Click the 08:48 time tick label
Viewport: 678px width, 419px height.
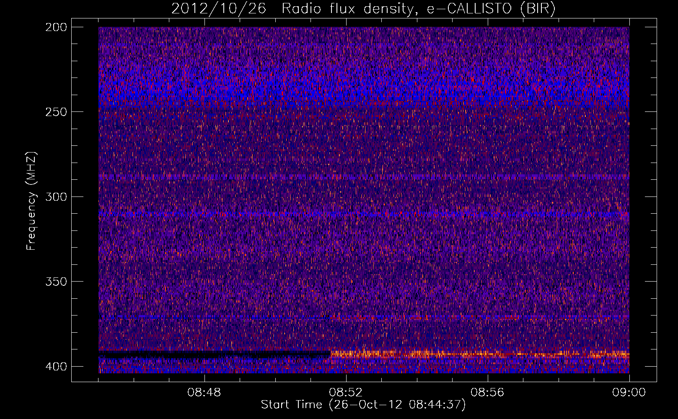click(204, 393)
